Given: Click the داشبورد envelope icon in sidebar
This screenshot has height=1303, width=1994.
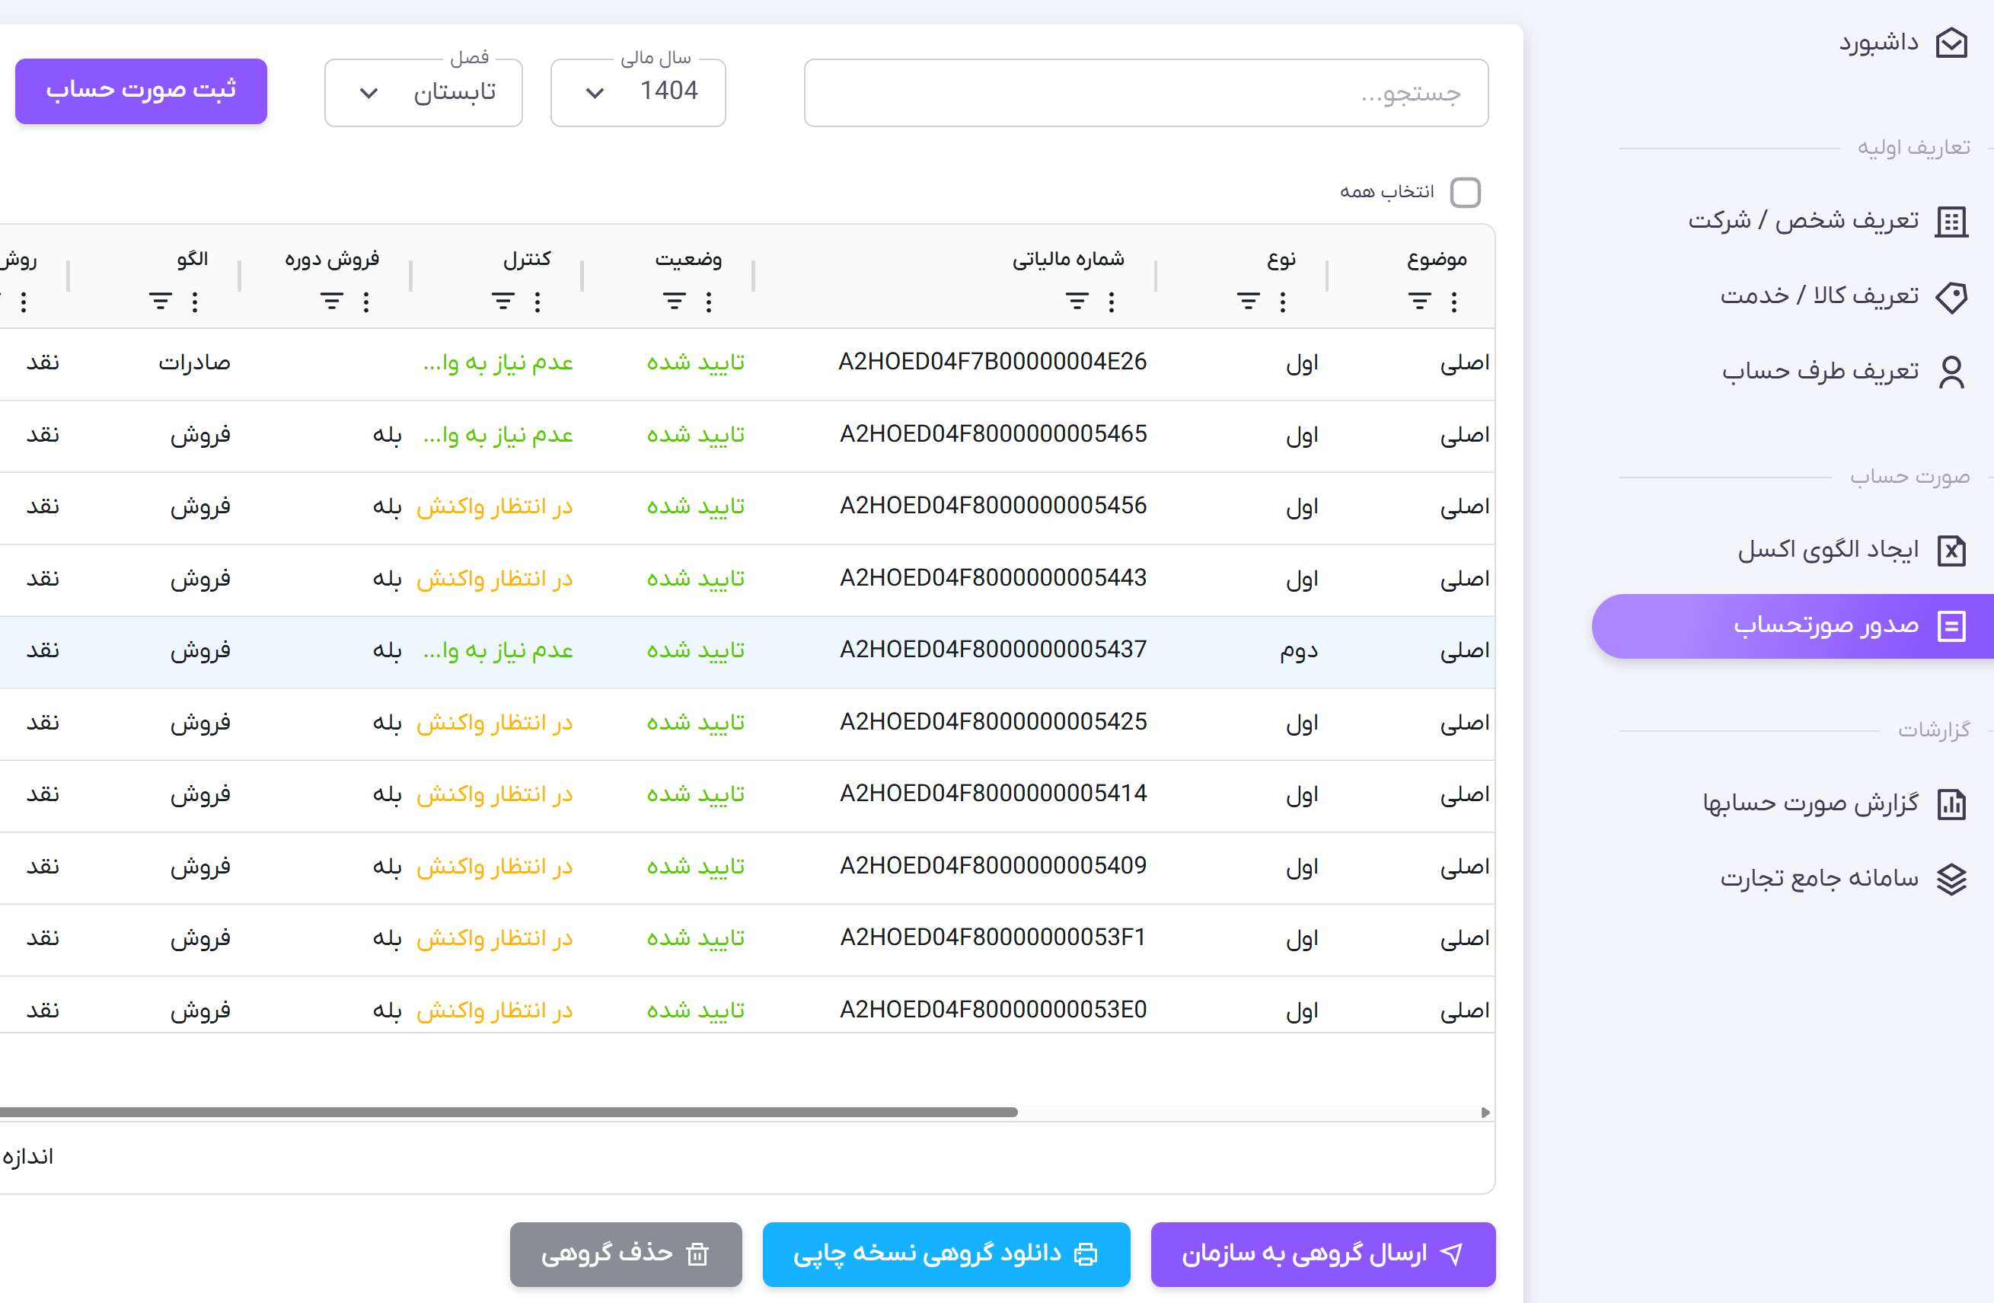Looking at the screenshot, I should pyautogui.click(x=1951, y=43).
